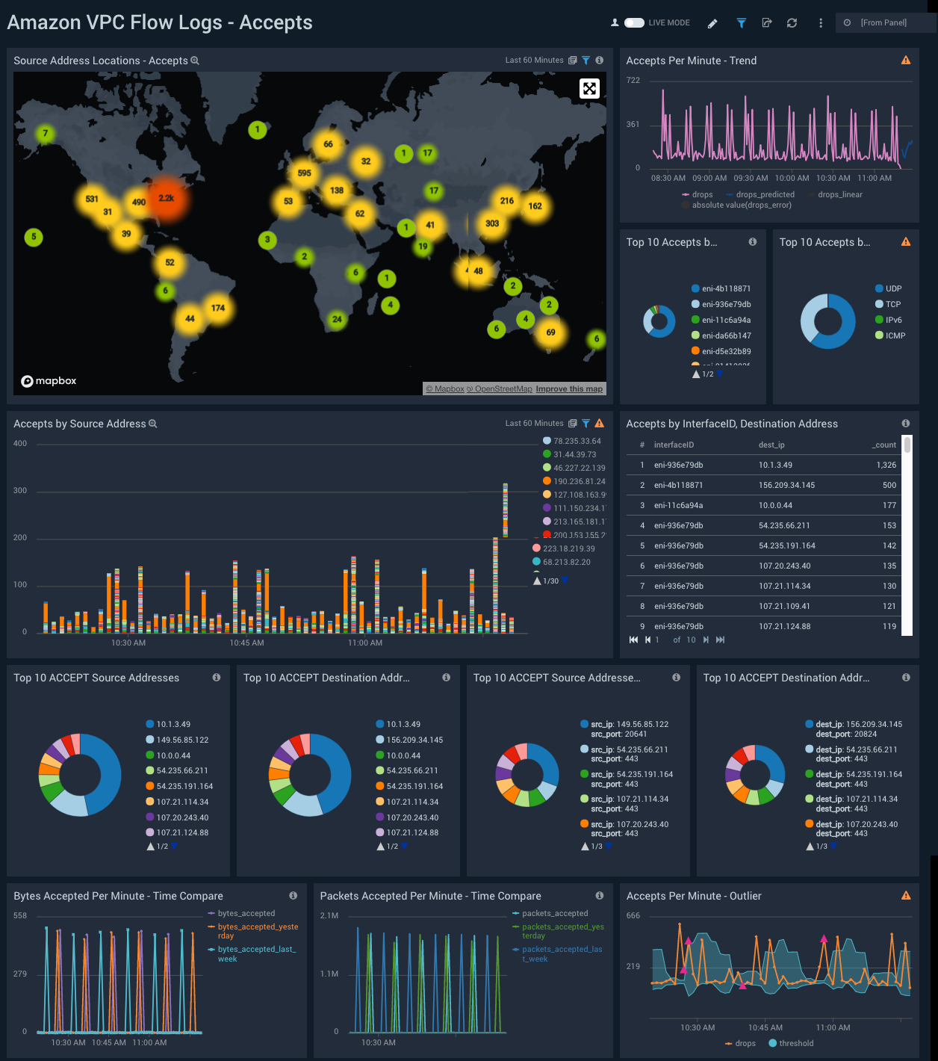This screenshot has width=938, height=1061.
Task: Sort table by _count column header
Action: tap(884, 445)
